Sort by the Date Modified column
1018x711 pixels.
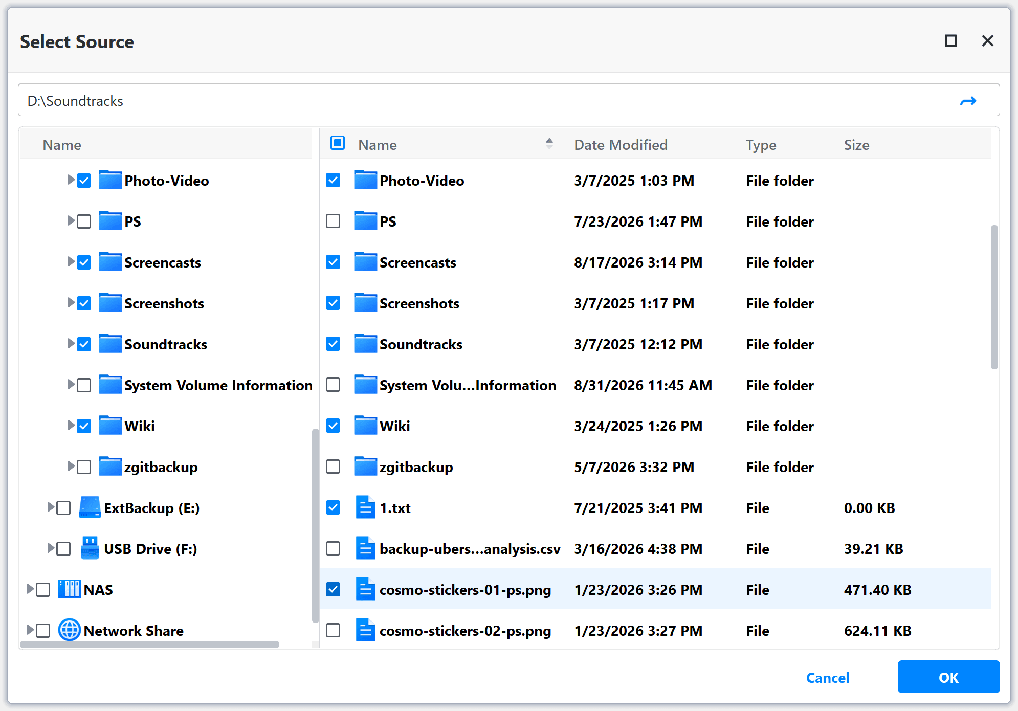(x=621, y=145)
